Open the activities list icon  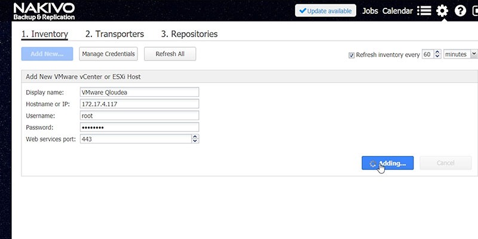pyautogui.click(x=424, y=11)
